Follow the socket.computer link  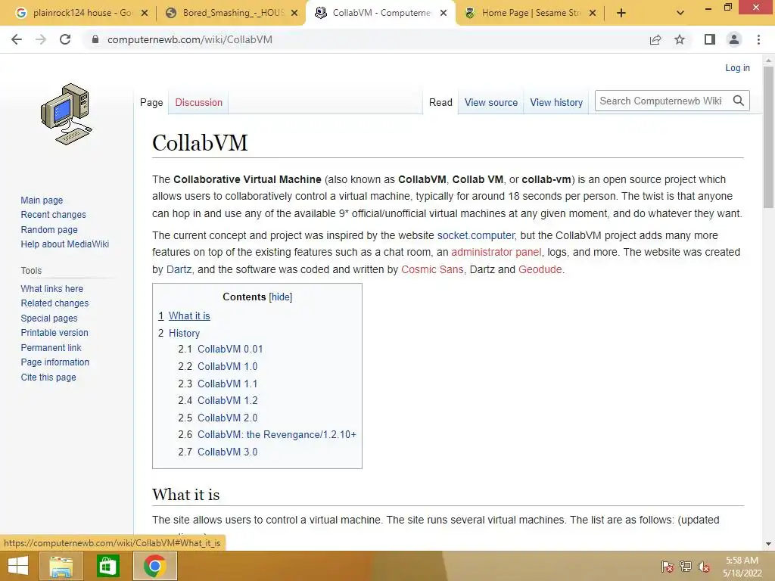475,235
